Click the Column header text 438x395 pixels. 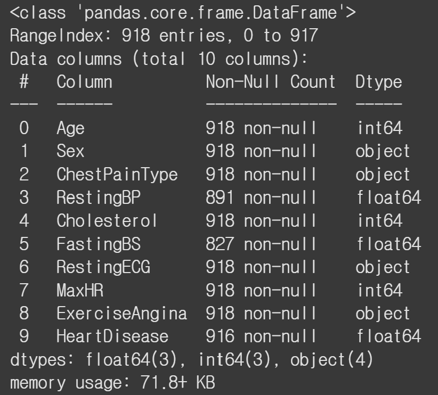click(84, 82)
